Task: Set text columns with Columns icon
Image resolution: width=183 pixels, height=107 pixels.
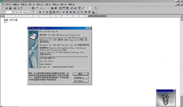Action: coord(72,8)
